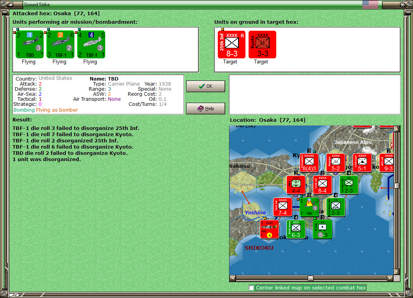Select the 25th Inf 8-3 target unit
Image resolution: width=413 pixels, height=298 pixels.
(231, 44)
